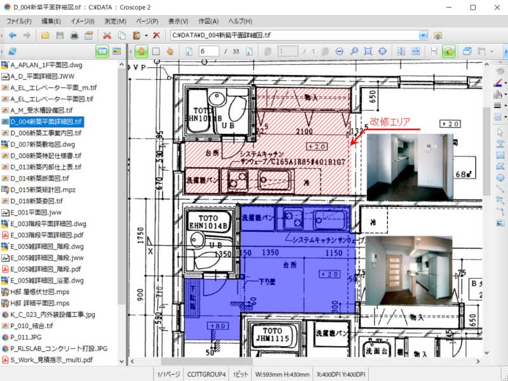Select the text annotation tool
The image size is (508, 381).
pos(500,144)
